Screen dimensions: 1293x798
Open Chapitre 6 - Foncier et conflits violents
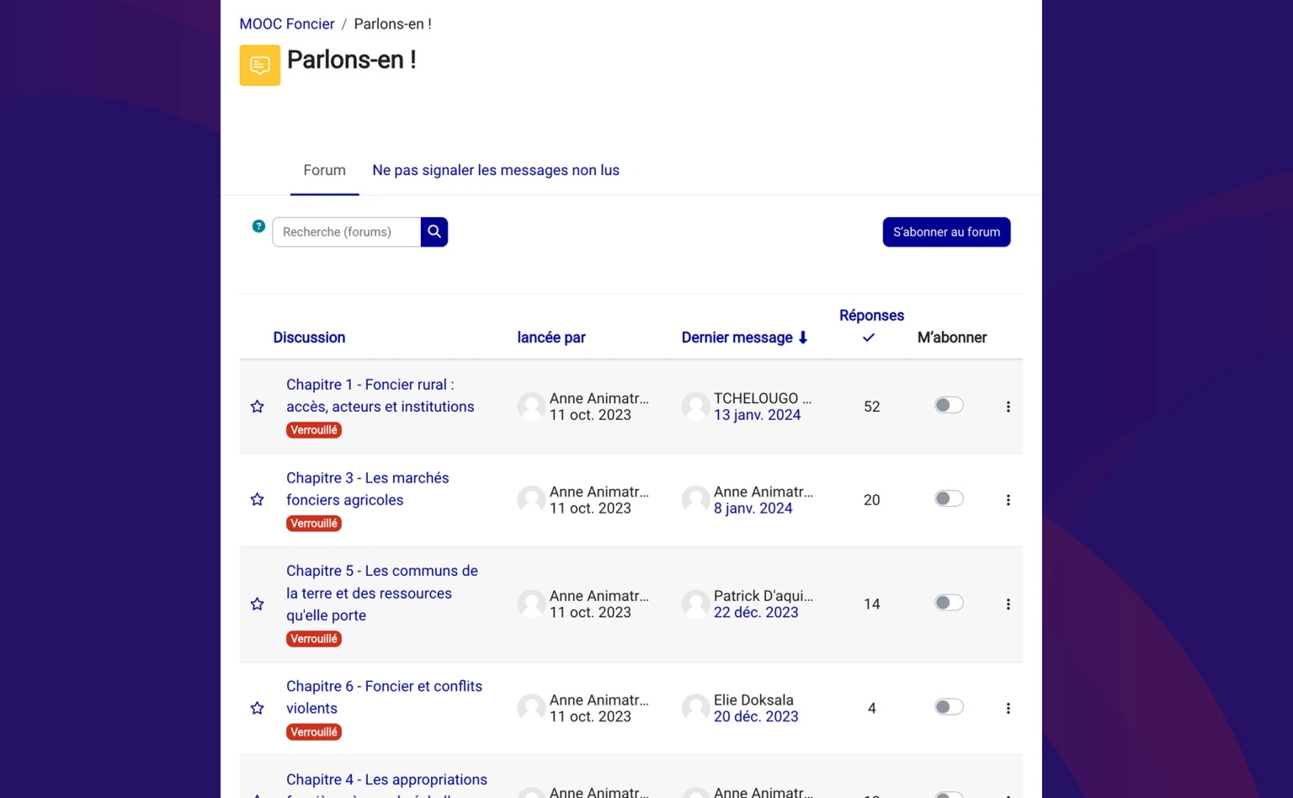(x=385, y=697)
